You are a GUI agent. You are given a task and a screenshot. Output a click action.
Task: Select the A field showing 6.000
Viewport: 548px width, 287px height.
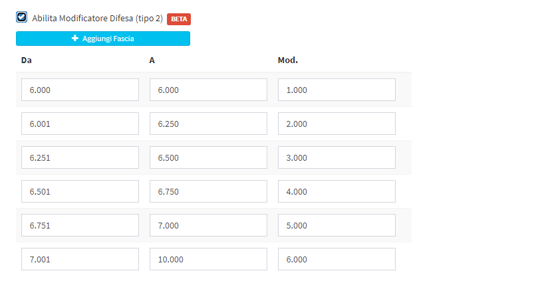[x=208, y=90]
